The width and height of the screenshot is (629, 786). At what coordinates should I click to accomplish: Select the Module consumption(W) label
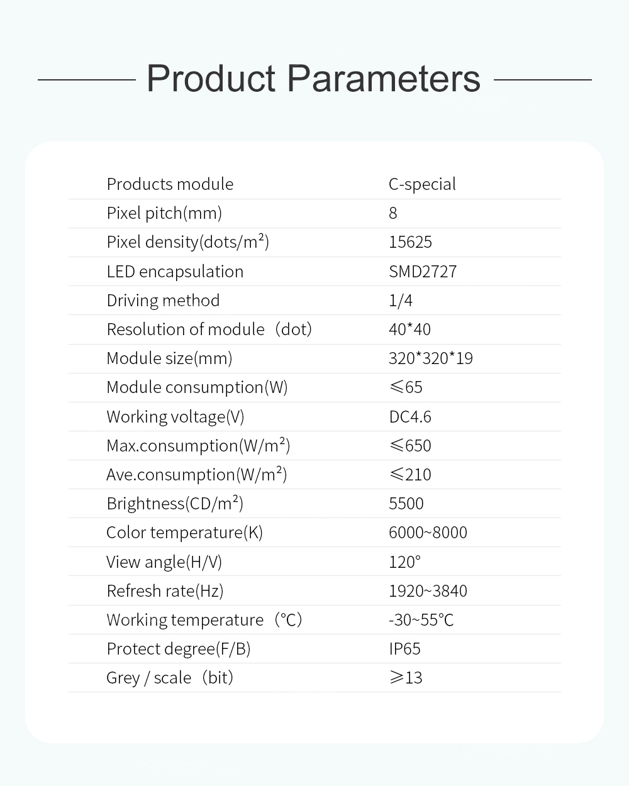coord(197,387)
